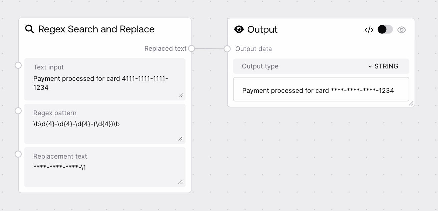Select the Output node header
This screenshot has width=438, height=211.
pos(262,29)
